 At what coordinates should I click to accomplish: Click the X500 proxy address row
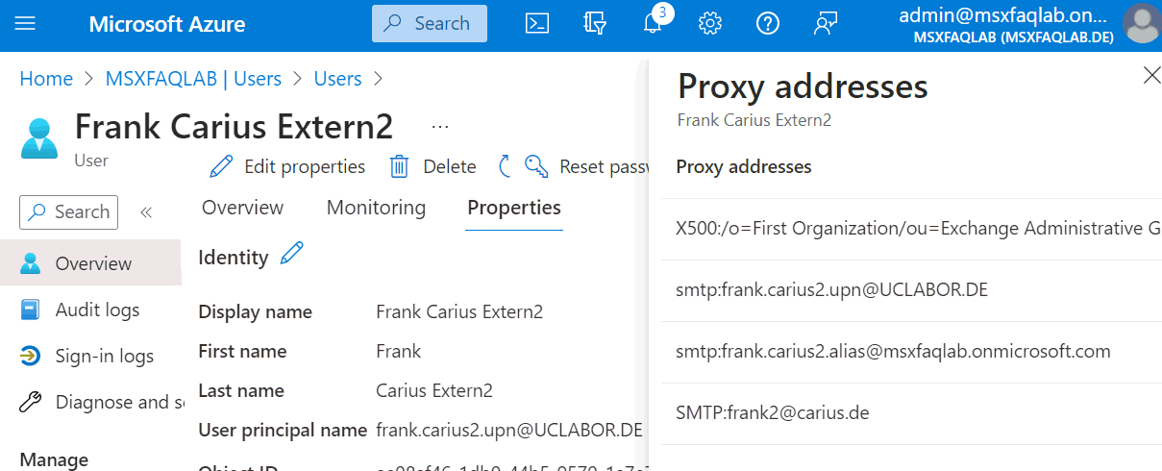click(x=911, y=229)
